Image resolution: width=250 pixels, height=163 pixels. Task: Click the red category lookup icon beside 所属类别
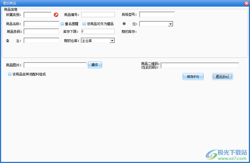click(x=56, y=14)
